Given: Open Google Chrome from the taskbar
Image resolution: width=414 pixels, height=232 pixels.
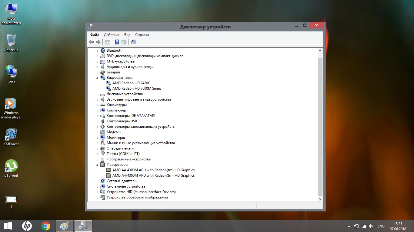Looking at the screenshot, I should pos(46,226).
